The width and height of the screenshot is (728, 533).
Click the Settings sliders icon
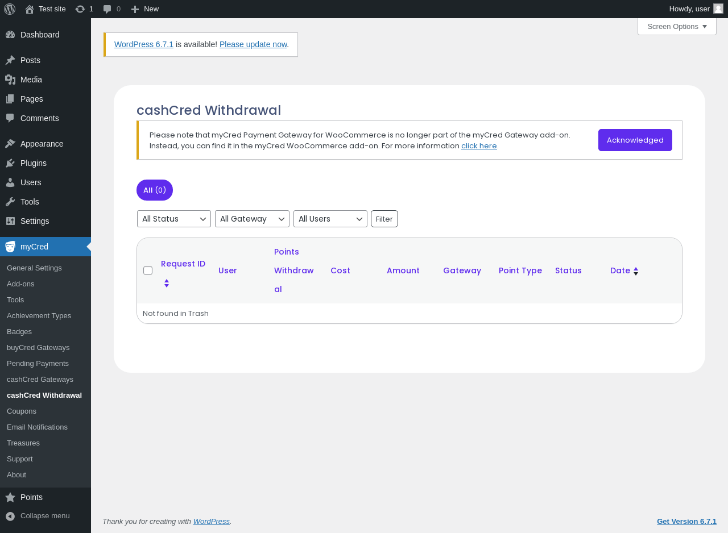tap(10, 221)
